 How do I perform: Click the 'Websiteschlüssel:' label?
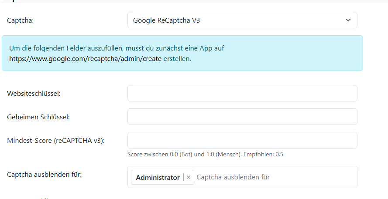(x=34, y=93)
